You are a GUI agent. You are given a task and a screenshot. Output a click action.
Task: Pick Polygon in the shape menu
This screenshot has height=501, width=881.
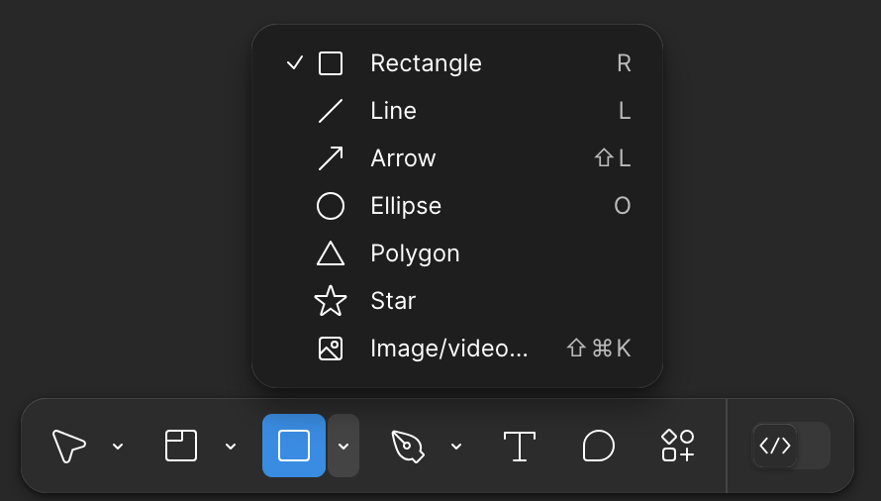(x=415, y=253)
